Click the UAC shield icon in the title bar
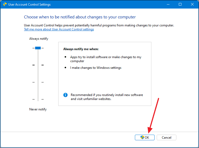Image resolution: width=199 pixels, height=148 pixels. pyautogui.click(x=5, y=4)
